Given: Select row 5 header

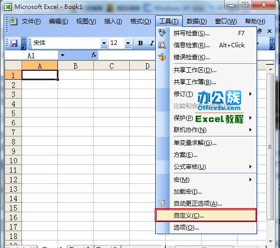Looking at the screenshot, I should point(13,113).
